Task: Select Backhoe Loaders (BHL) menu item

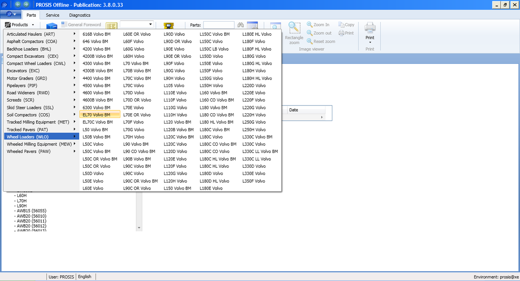Action: (41, 49)
